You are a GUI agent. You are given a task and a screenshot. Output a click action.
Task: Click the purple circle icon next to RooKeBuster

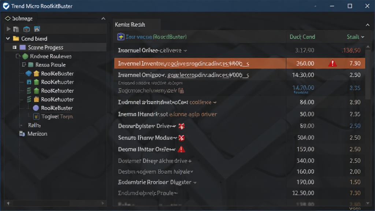tap(36, 108)
